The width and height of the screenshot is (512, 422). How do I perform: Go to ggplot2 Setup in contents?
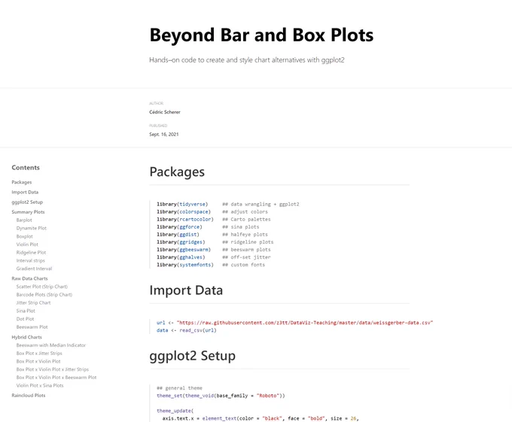pyautogui.click(x=27, y=202)
